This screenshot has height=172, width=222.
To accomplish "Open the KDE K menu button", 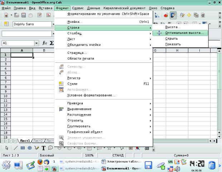I will (x=6, y=165).
